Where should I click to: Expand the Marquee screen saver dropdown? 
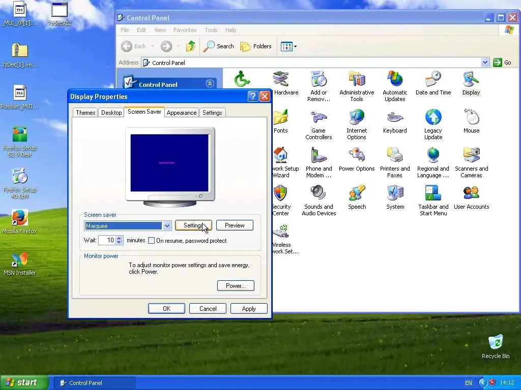167,226
